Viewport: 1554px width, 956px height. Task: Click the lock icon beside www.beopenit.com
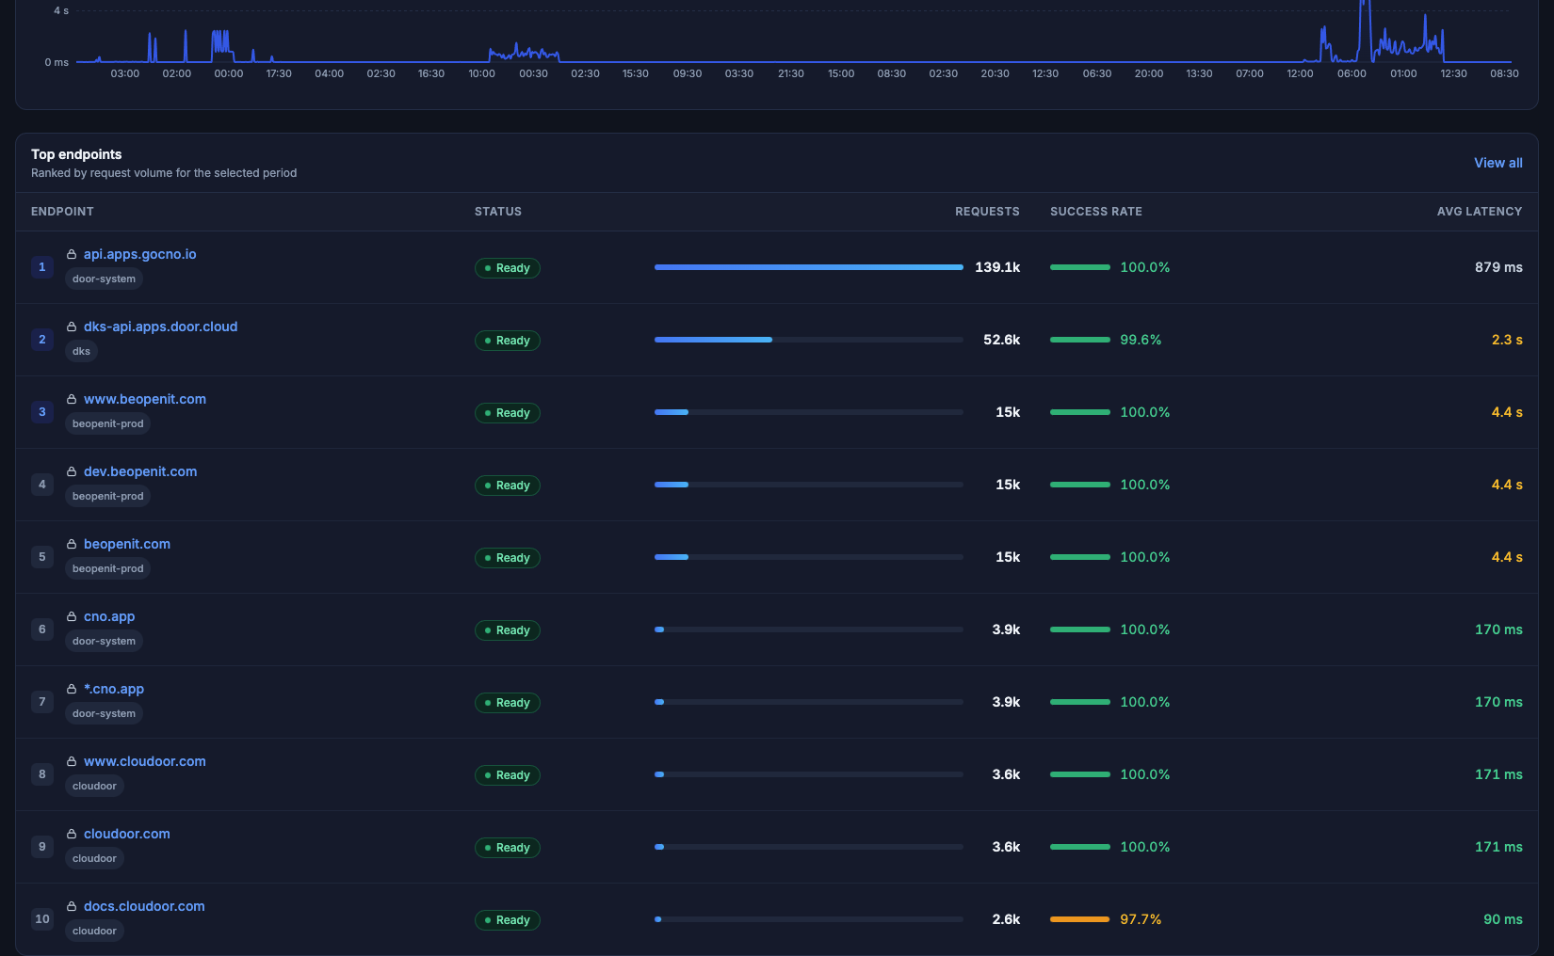pyautogui.click(x=72, y=399)
